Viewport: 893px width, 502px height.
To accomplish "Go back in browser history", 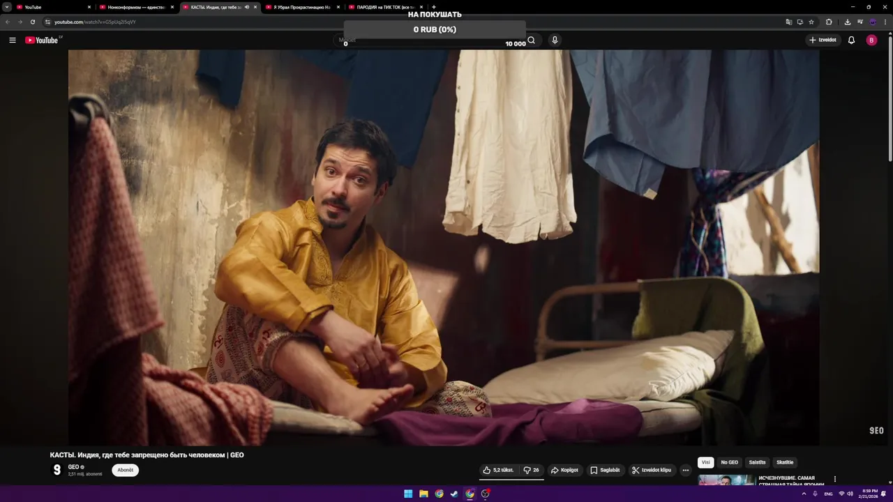I will [x=8, y=22].
